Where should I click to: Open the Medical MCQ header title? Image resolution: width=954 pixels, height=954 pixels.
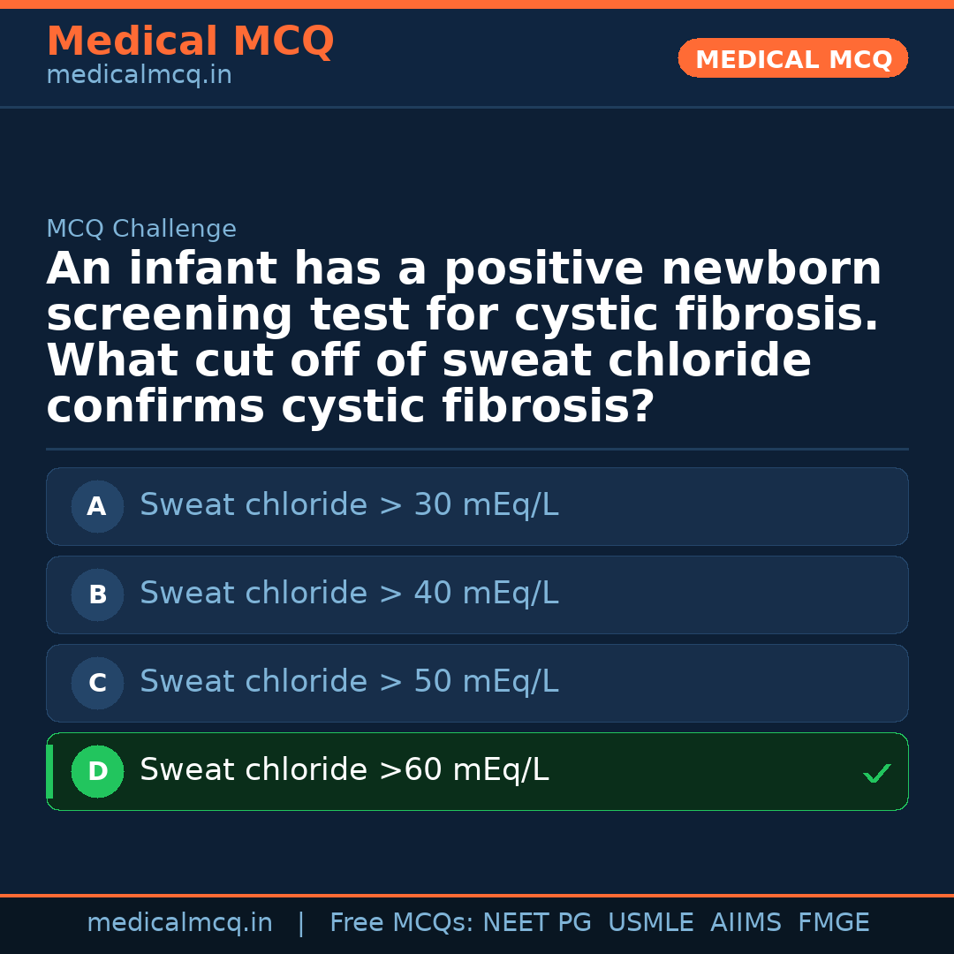pyautogui.click(x=190, y=42)
